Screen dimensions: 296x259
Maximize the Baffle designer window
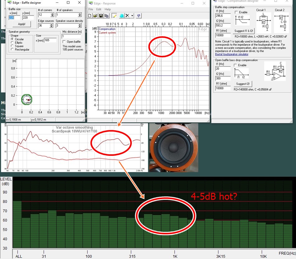coord(68,2)
